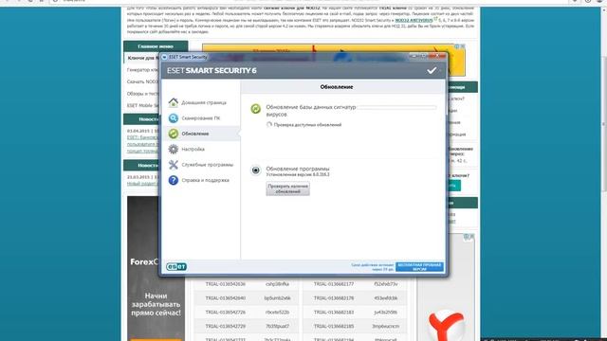Select table cell TRIAL-0136682185
This screenshot has height=341, width=607.
coord(334,326)
